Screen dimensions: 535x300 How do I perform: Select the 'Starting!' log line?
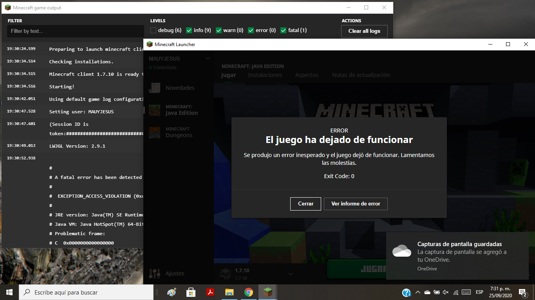tap(61, 87)
